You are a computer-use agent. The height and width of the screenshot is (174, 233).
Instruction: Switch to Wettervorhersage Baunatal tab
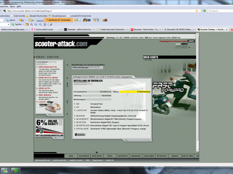coord(14,29)
